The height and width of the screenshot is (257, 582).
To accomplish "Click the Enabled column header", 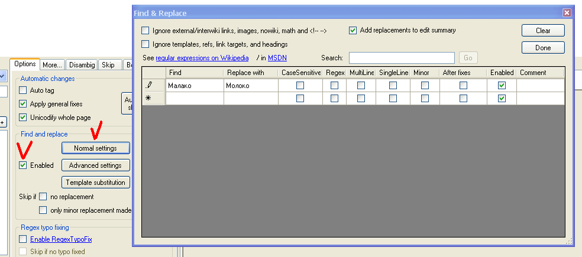I will [x=502, y=73].
